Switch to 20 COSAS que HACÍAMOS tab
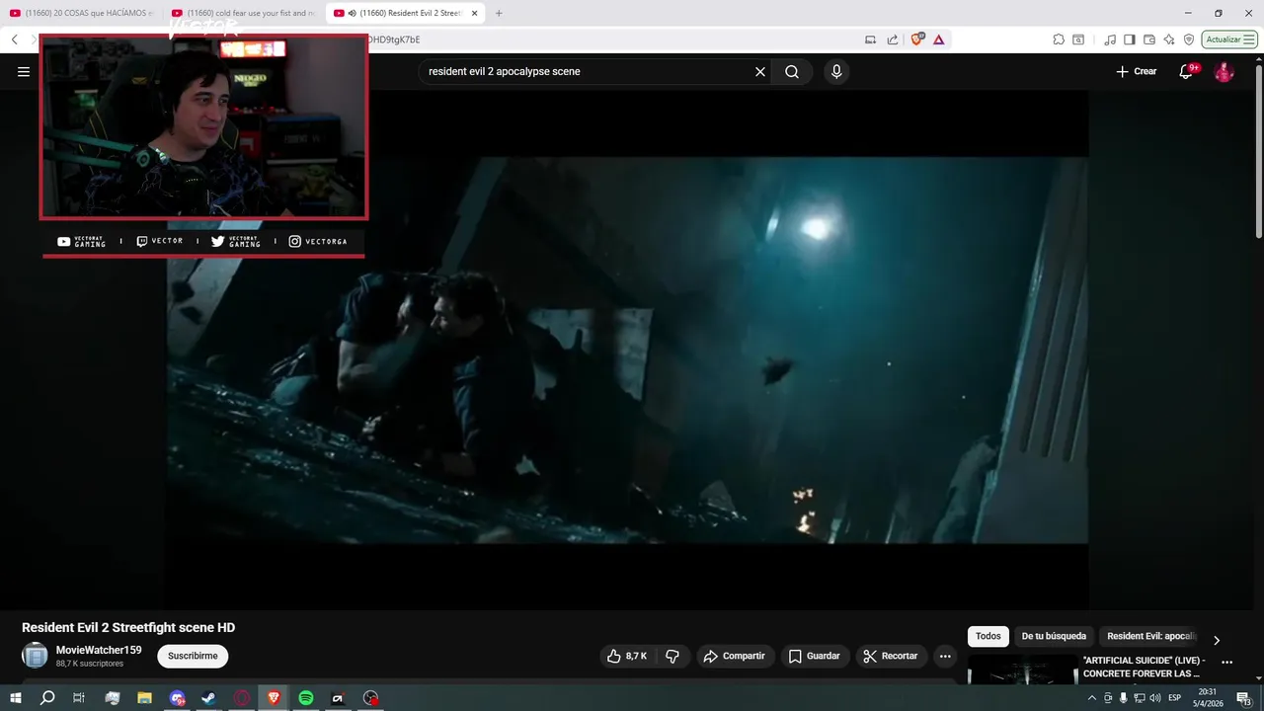The image size is (1264, 711). [82, 13]
